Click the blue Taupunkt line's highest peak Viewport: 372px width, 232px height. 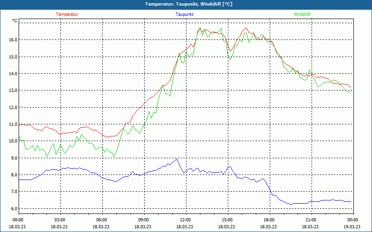177,159
